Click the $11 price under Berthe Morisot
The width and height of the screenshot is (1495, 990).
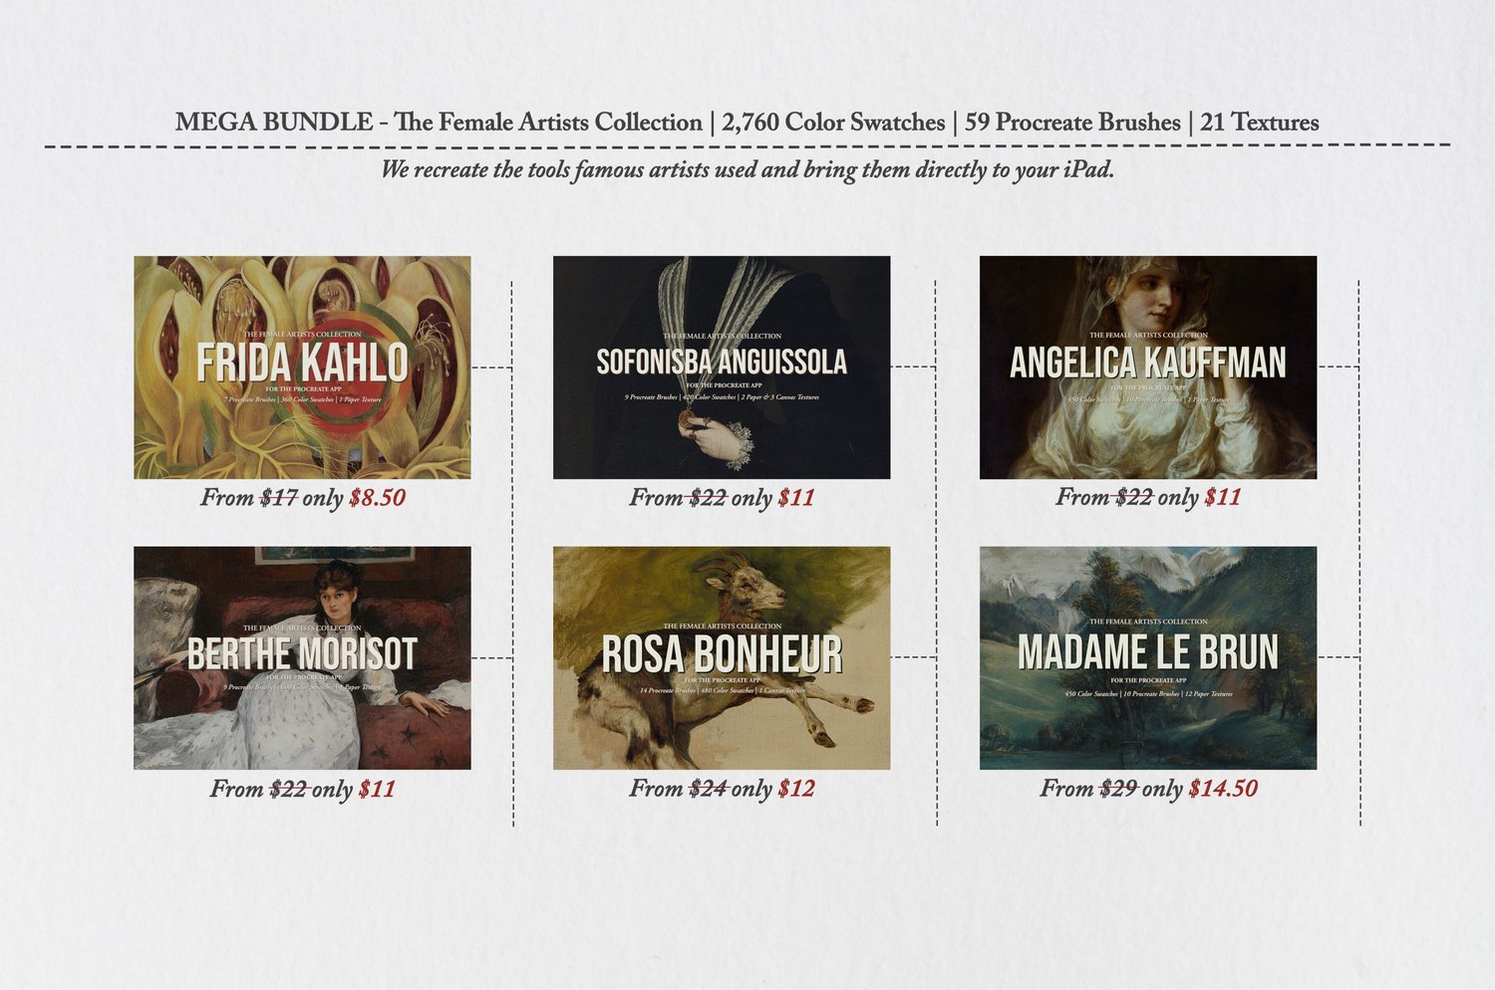click(377, 789)
